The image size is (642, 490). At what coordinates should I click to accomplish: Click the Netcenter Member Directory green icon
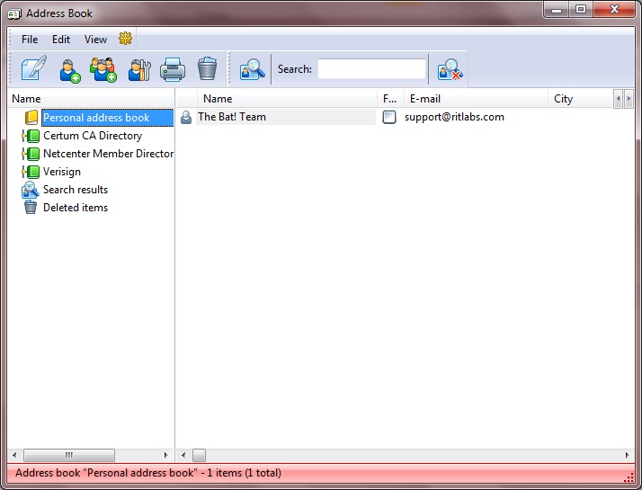point(31,154)
